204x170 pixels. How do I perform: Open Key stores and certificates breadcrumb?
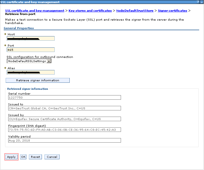(x=90, y=10)
